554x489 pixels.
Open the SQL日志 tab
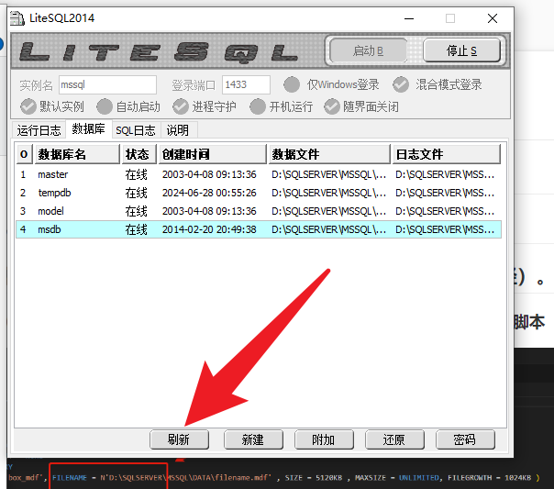(x=136, y=130)
